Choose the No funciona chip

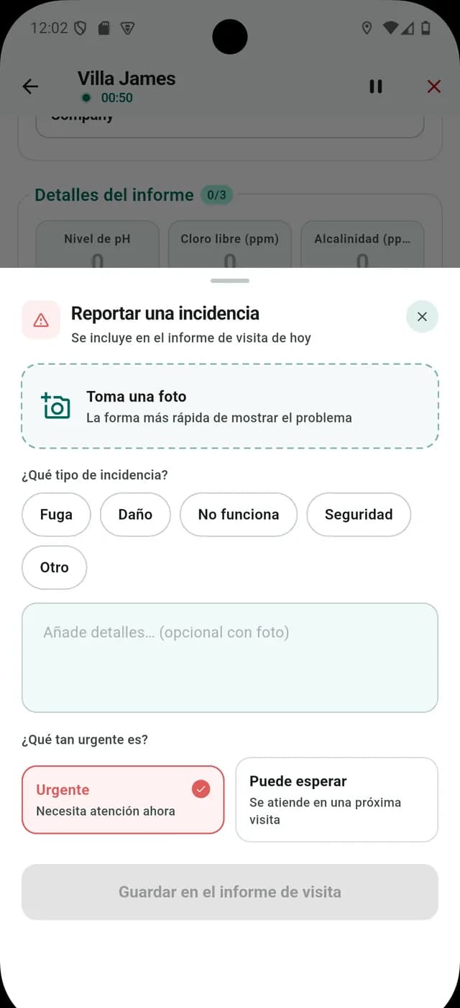click(x=239, y=515)
